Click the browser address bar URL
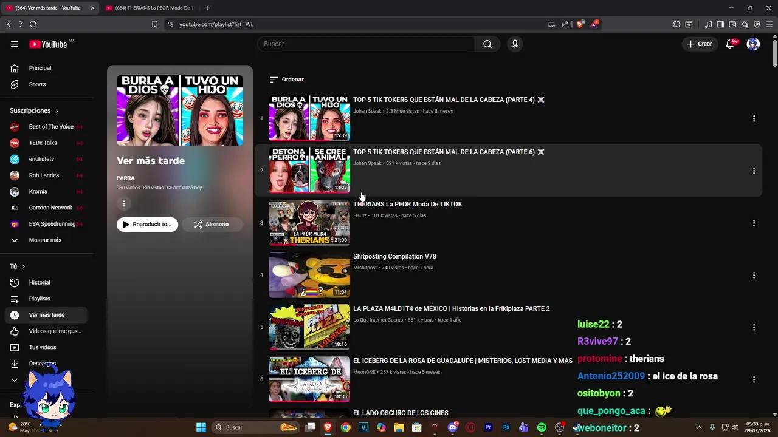 216,24
